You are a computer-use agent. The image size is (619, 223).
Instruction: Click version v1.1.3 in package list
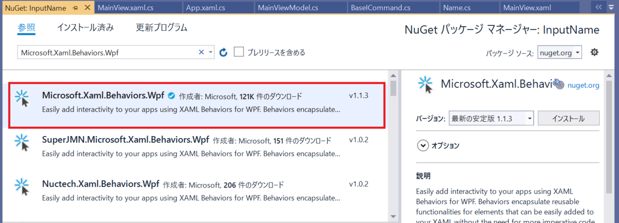coord(359,96)
